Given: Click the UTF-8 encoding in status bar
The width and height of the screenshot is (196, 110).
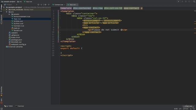Looking at the screenshot, I should click(186, 109).
